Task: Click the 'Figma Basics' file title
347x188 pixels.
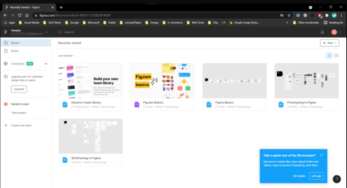Action: pos(224,103)
